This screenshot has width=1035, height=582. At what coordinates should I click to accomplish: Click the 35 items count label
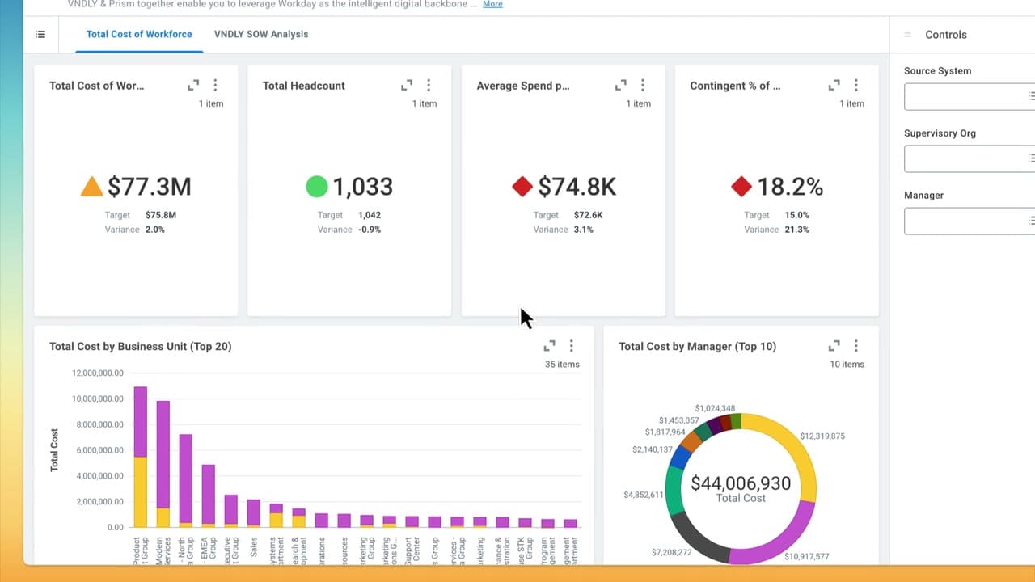[x=562, y=365]
